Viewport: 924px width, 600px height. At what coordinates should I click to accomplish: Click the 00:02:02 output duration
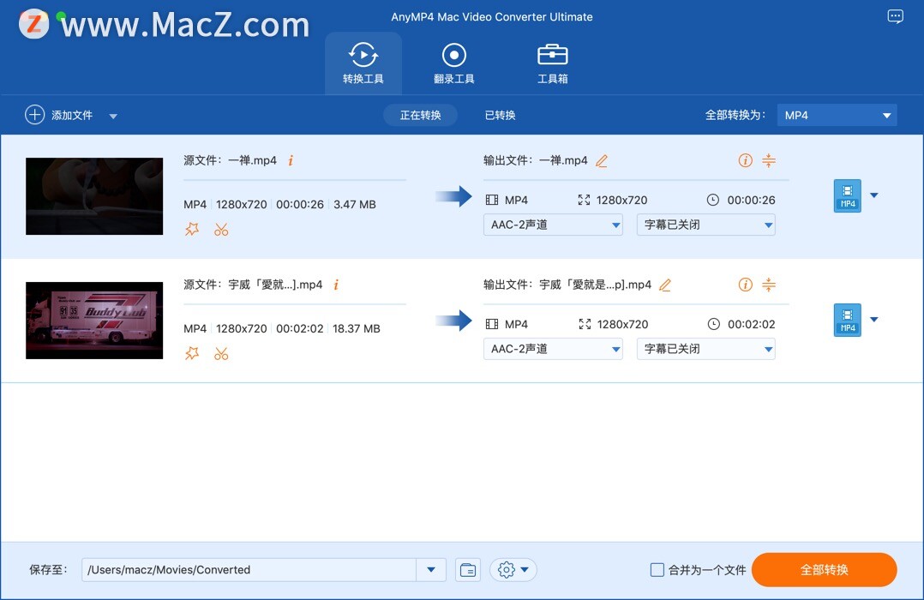[x=752, y=325]
